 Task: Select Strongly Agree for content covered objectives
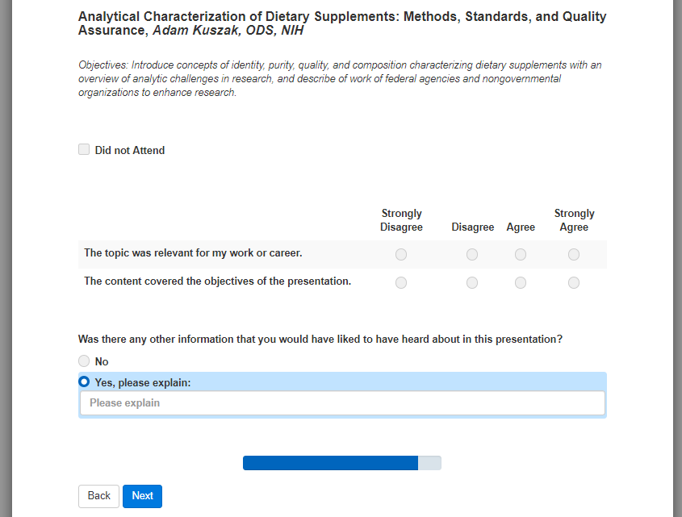click(574, 283)
